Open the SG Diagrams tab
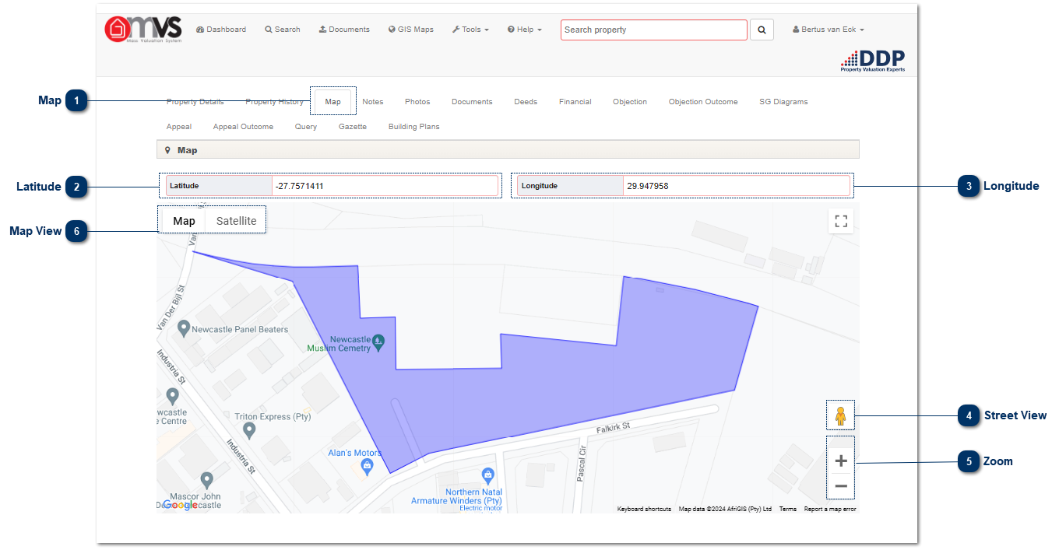The height and width of the screenshot is (550, 1059). coord(783,102)
